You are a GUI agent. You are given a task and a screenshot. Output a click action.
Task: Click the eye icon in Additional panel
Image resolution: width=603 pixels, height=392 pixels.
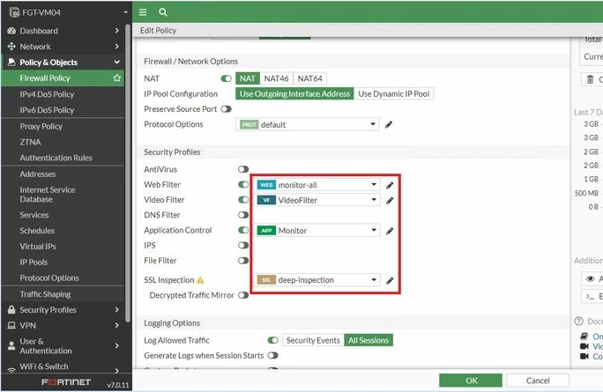(x=590, y=278)
